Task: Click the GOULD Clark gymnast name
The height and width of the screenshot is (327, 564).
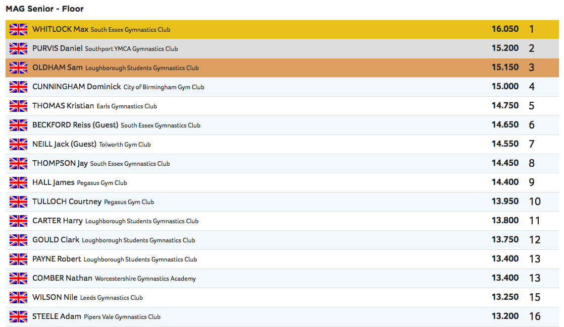Action: 56,240
